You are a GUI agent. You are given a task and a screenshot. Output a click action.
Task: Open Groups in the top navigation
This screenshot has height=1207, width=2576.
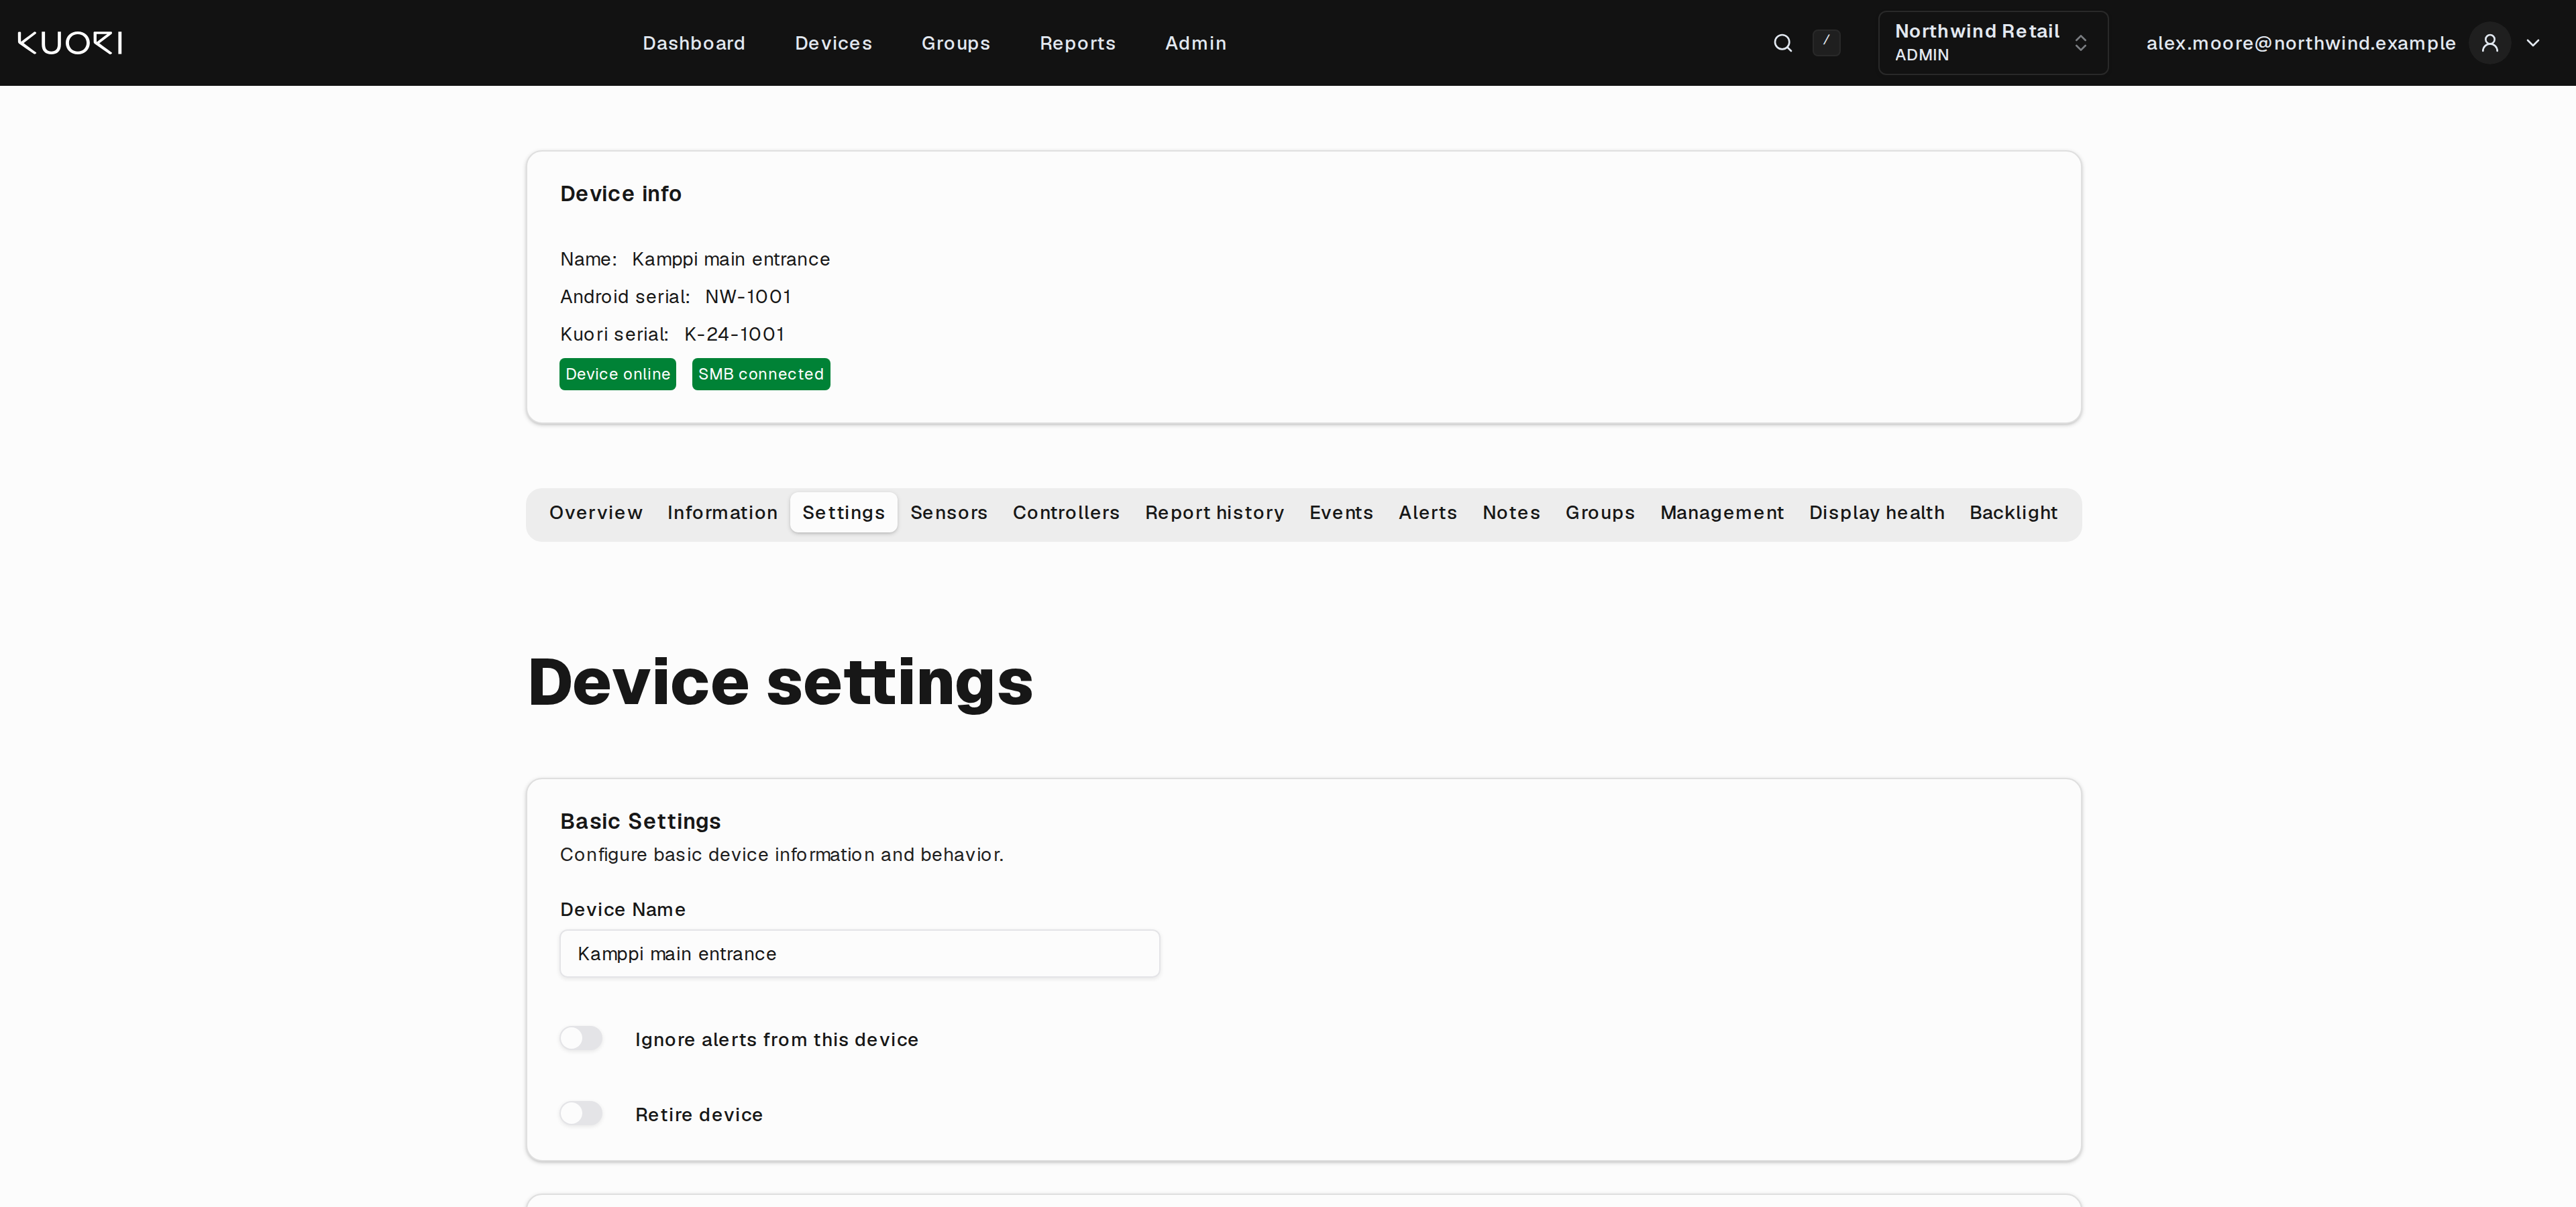point(955,43)
